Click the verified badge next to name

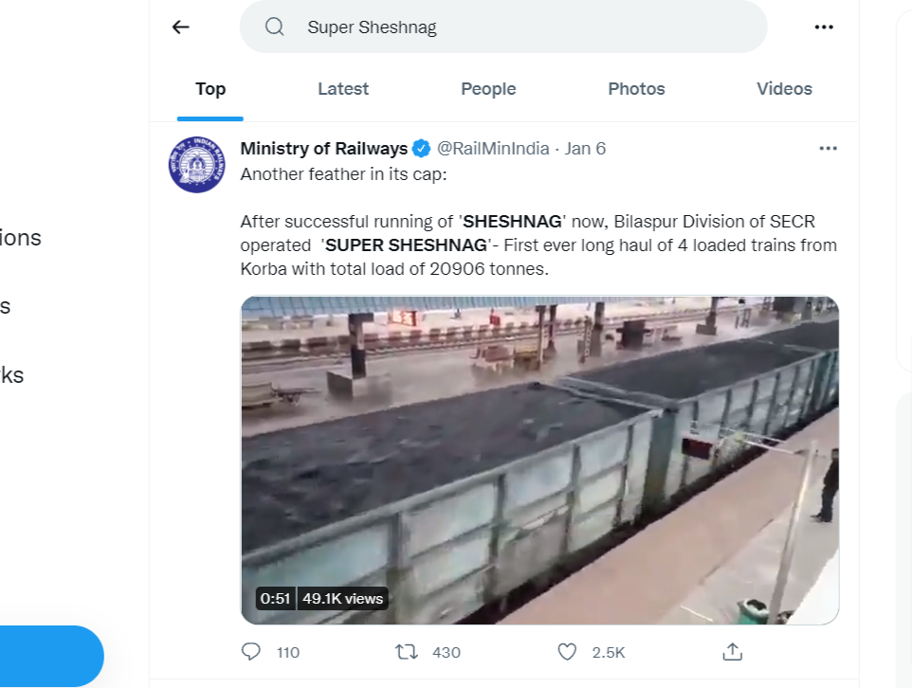pyautogui.click(x=422, y=149)
